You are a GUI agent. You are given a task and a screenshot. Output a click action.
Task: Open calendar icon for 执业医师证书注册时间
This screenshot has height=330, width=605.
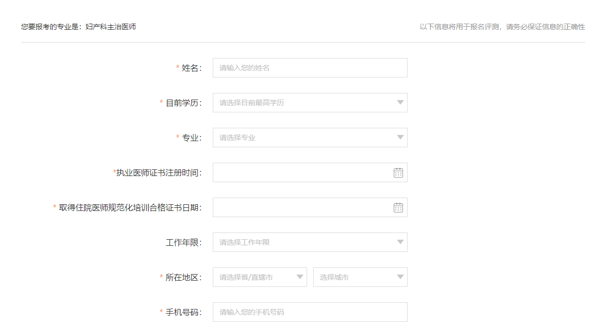(x=398, y=172)
